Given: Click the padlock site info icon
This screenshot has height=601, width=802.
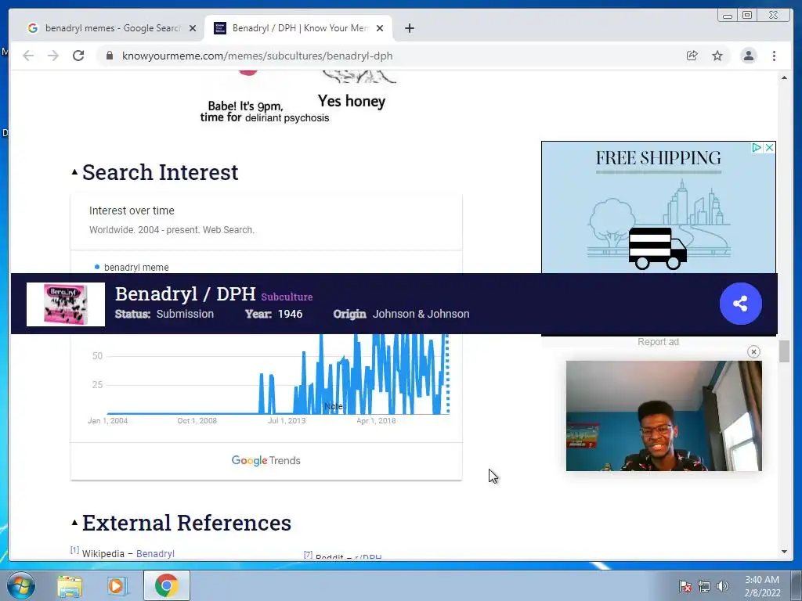Looking at the screenshot, I should click(110, 56).
